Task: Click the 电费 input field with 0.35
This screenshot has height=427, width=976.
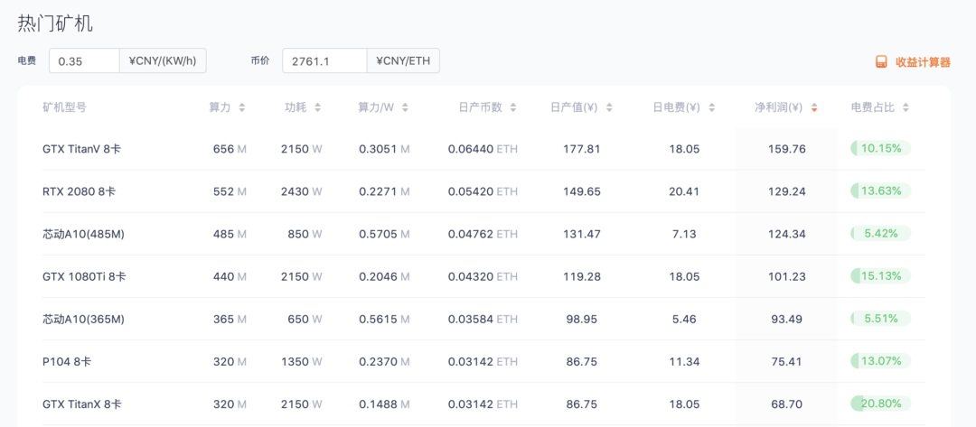Action: [x=84, y=61]
